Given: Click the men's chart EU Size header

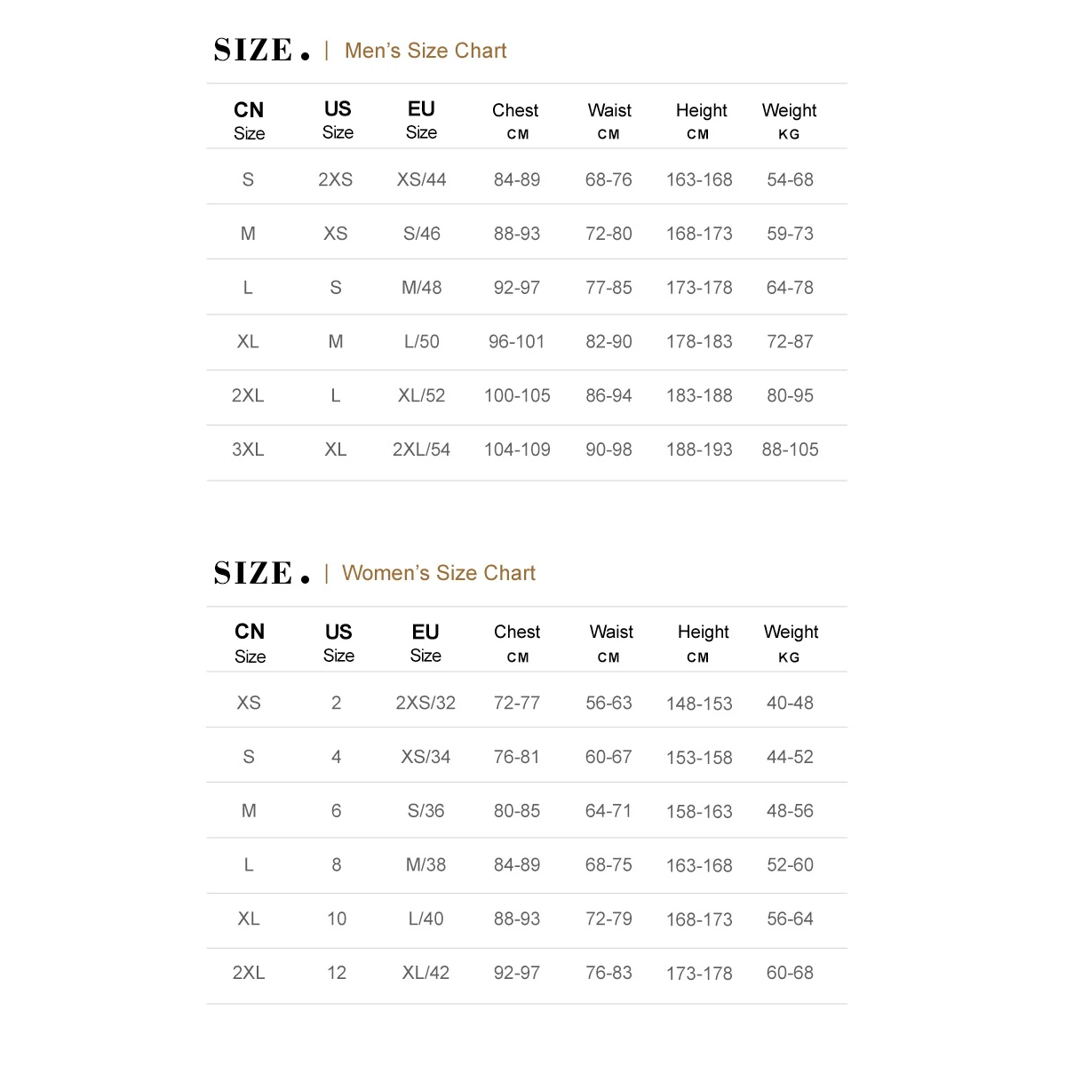Looking at the screenshot, I should coord(421,120).
